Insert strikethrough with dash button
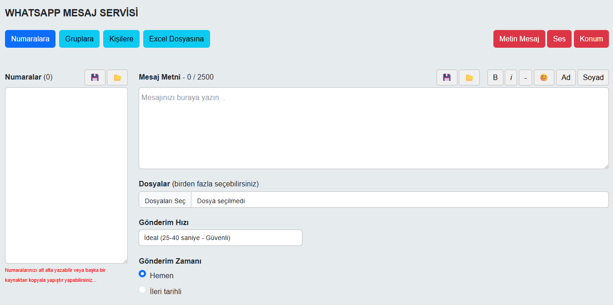Image resolution: width=613 pixels, height=305 pixels. (x=525, y=78)
